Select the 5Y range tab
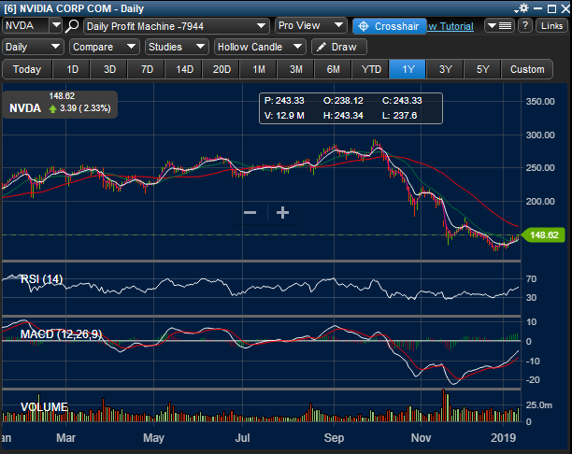 [x=482, y=69]
